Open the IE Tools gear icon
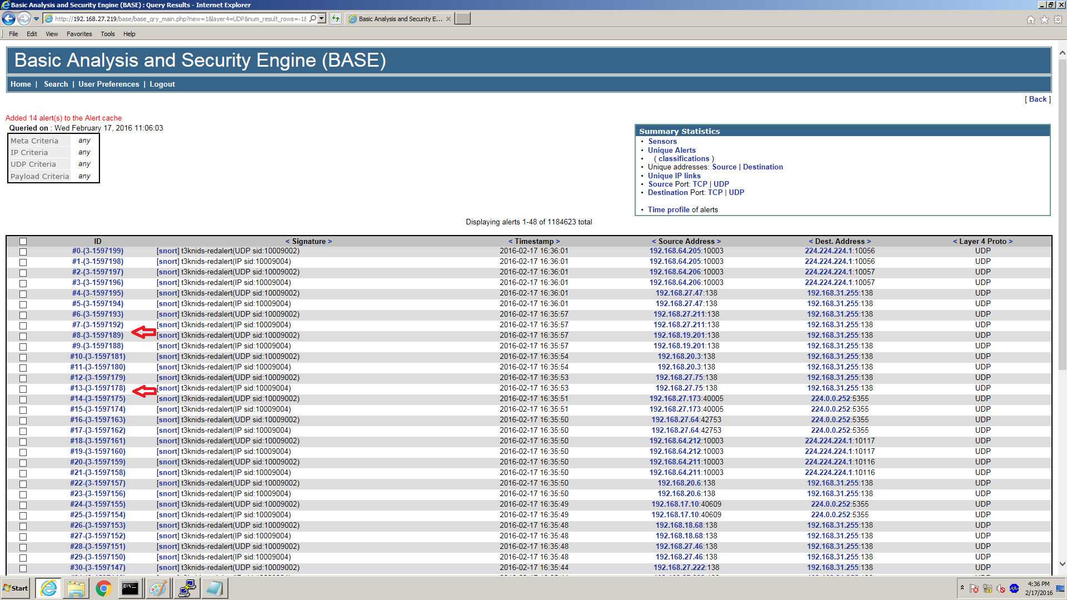Image resolution: width=1067 pixels, height=600 pixels. pos(1058,20)
